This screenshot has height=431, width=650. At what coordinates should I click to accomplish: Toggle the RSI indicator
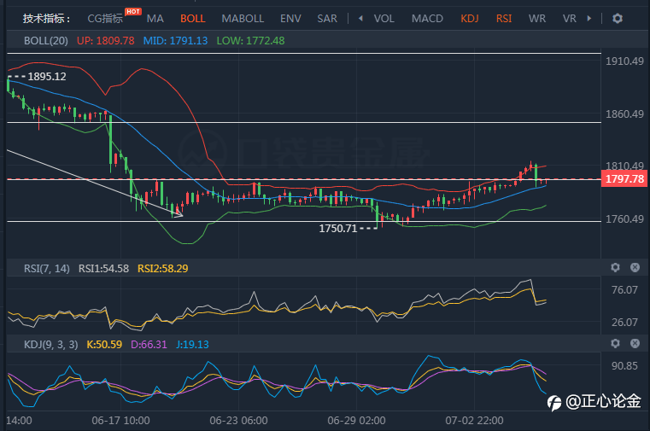tap(504, 19)
